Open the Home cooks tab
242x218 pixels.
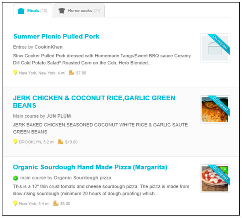coord(79,11)
